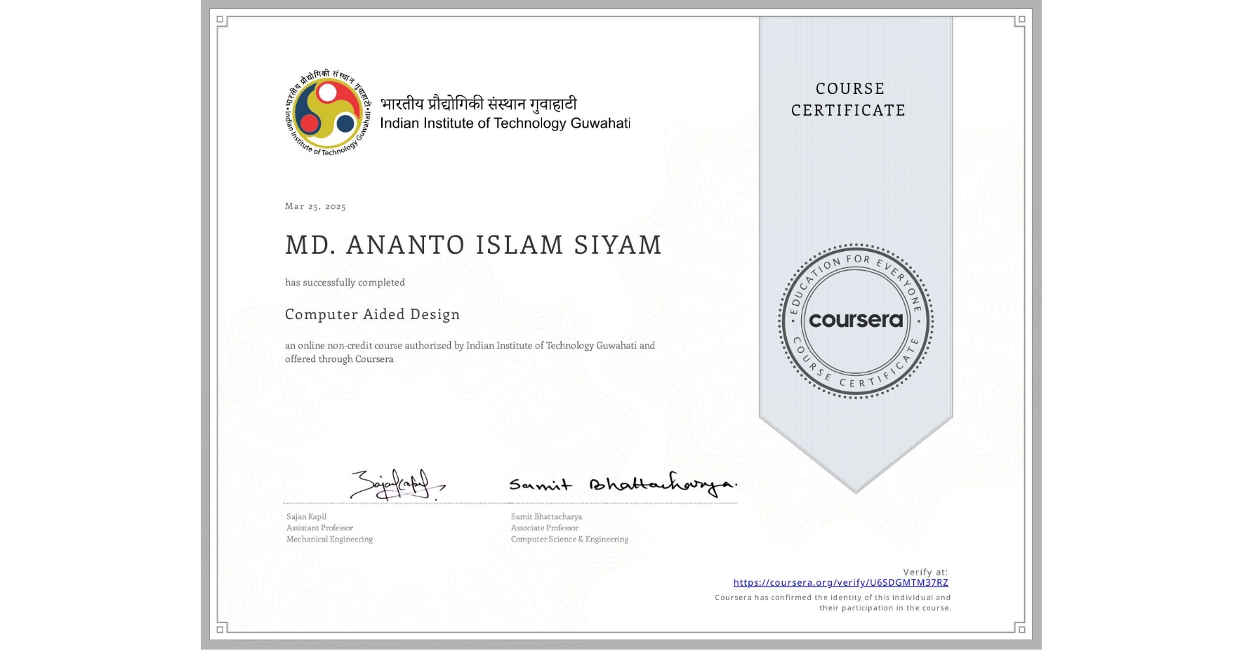Click the COURSE CERTIFICATE heading
Screen dimensions: 1244x651
[849, 100]
